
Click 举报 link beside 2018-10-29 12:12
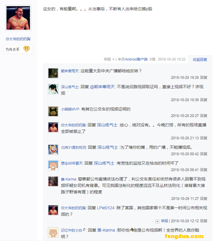[165, 221]
